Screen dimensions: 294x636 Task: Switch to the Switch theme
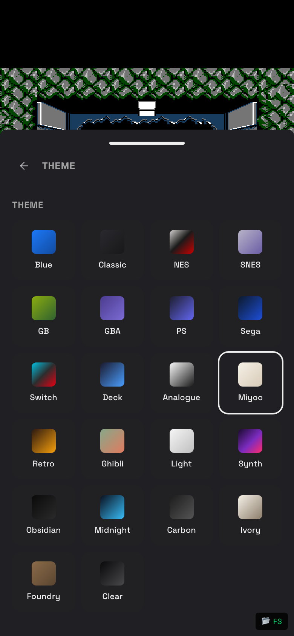[x=44, y=382]
